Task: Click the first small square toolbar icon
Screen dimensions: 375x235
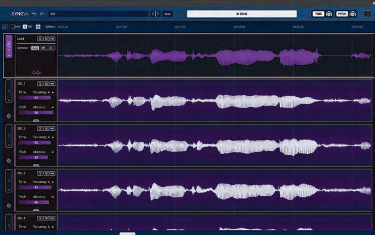Action: pyautogui.click(x=5, y=27)
